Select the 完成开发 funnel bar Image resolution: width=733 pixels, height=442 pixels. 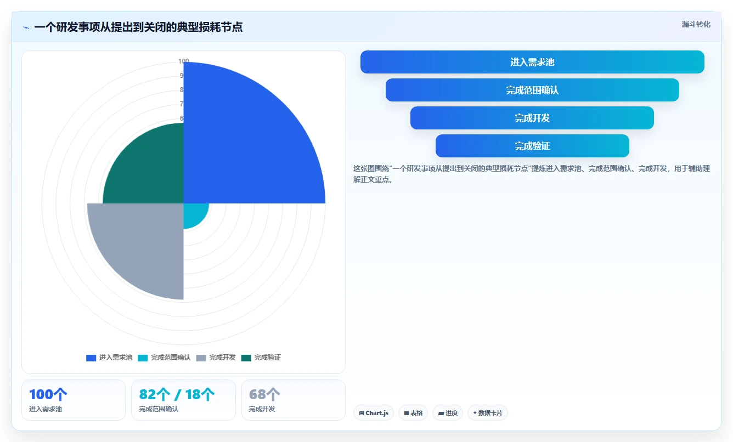(x=532, y=118)
